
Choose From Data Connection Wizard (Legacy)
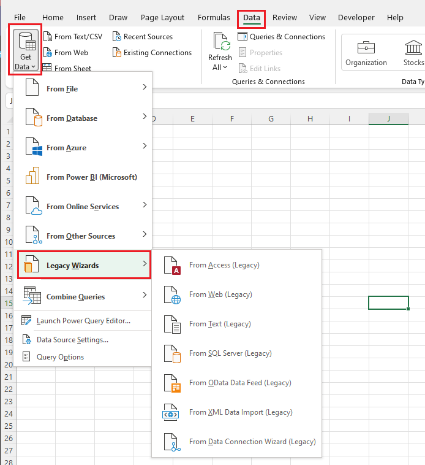point(236,442)
